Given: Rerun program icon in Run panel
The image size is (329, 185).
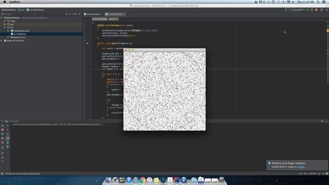Looking at the screenshot, I should (3, 125).
